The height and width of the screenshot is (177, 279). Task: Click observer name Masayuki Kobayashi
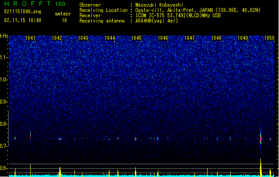(x=159, y=5)
